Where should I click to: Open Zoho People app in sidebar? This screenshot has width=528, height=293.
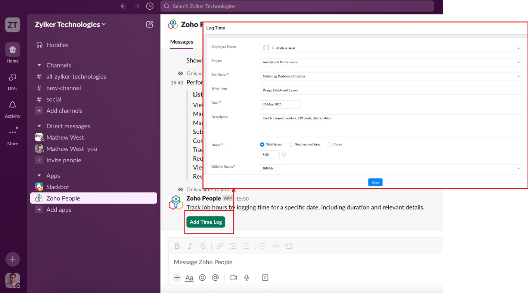[x=93, y=198]
